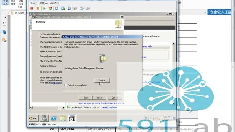235x132 pixels.
Task: Click the red Stop VM toolbar icon
Action: pyautogui.click(x=32, y=8)
